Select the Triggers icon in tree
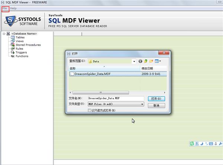The width and height of the screenshot is (223, 165). click(x=13, y=52)
